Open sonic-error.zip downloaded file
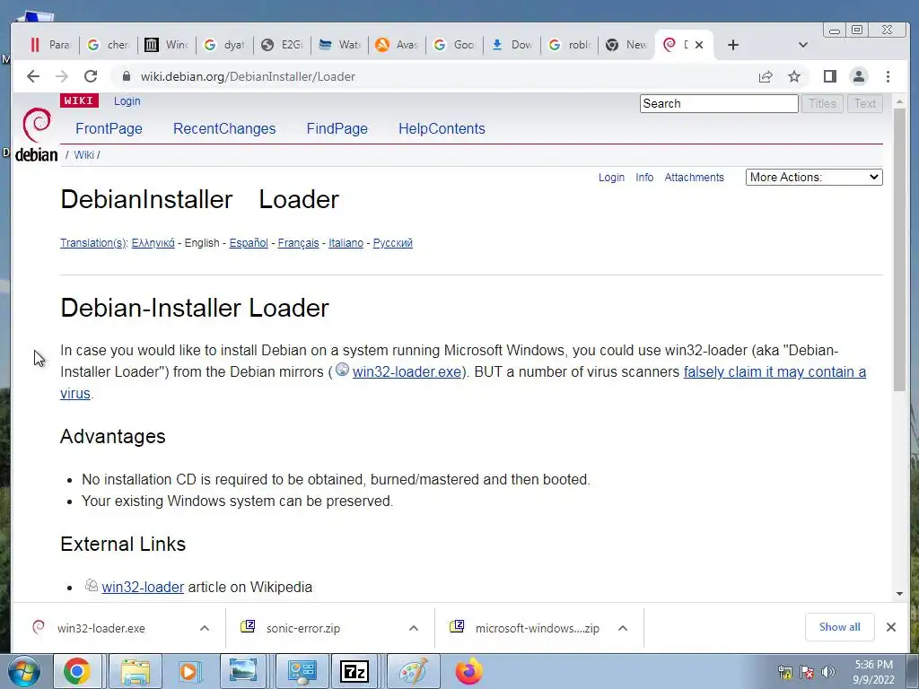The height and width of the screenshot is (689, 919). click(x=303, y=628)
